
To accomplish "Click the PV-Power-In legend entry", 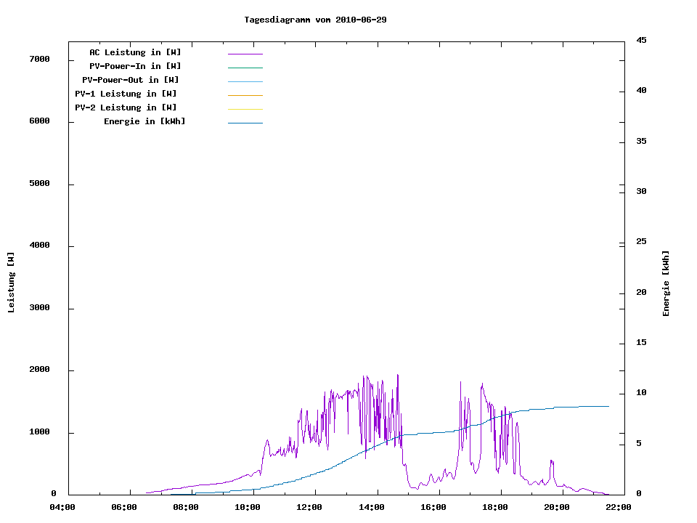I will (x=135, y=66).
